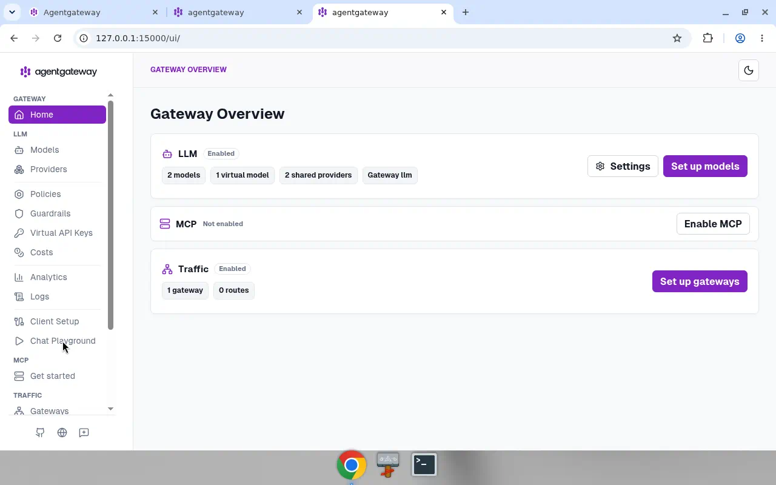The image size is (776, 485).
Task: View site information icon in the address bar
Action: [84, 38]
